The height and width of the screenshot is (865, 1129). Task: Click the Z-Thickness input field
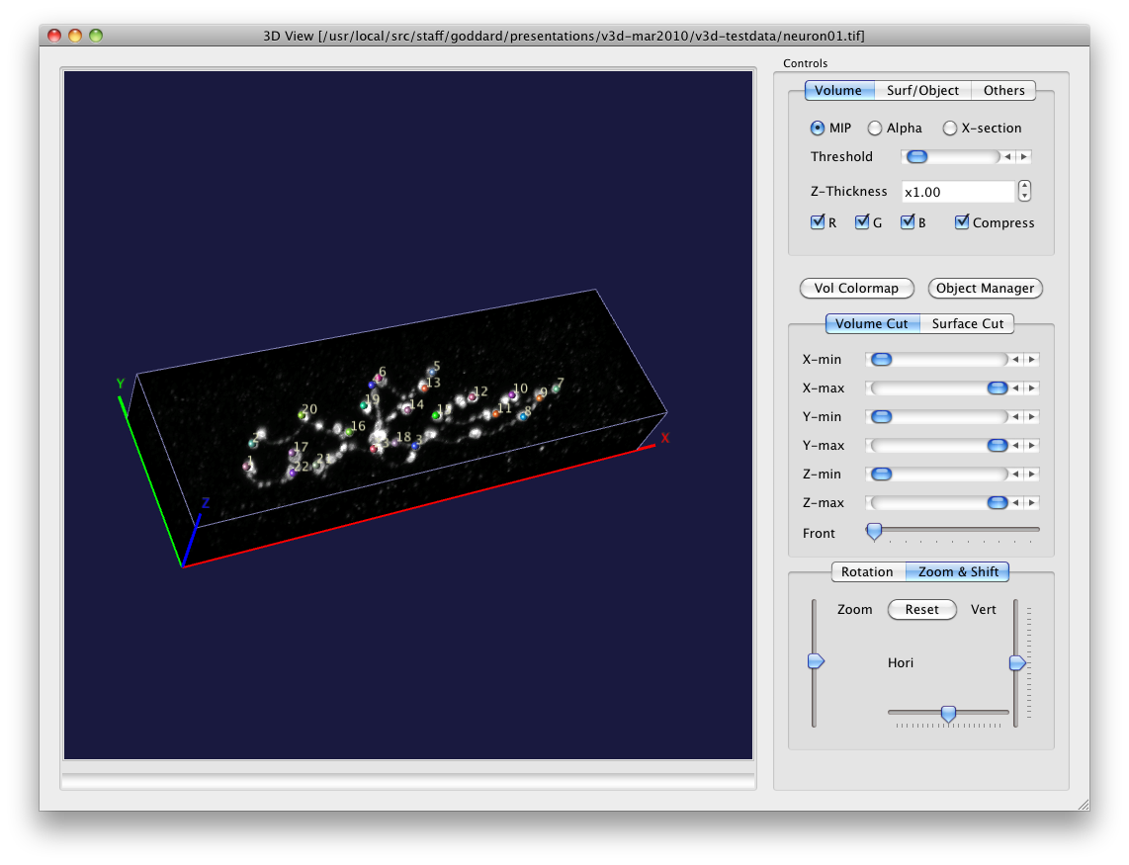(957, 192)
